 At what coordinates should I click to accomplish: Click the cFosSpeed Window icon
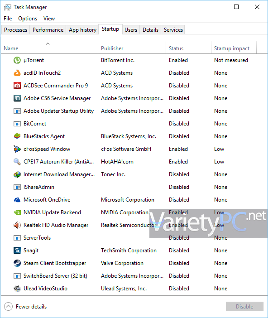[x=17, y=149]
